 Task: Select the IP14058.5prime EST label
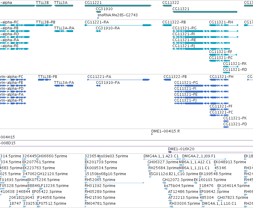tap(51, 198)
